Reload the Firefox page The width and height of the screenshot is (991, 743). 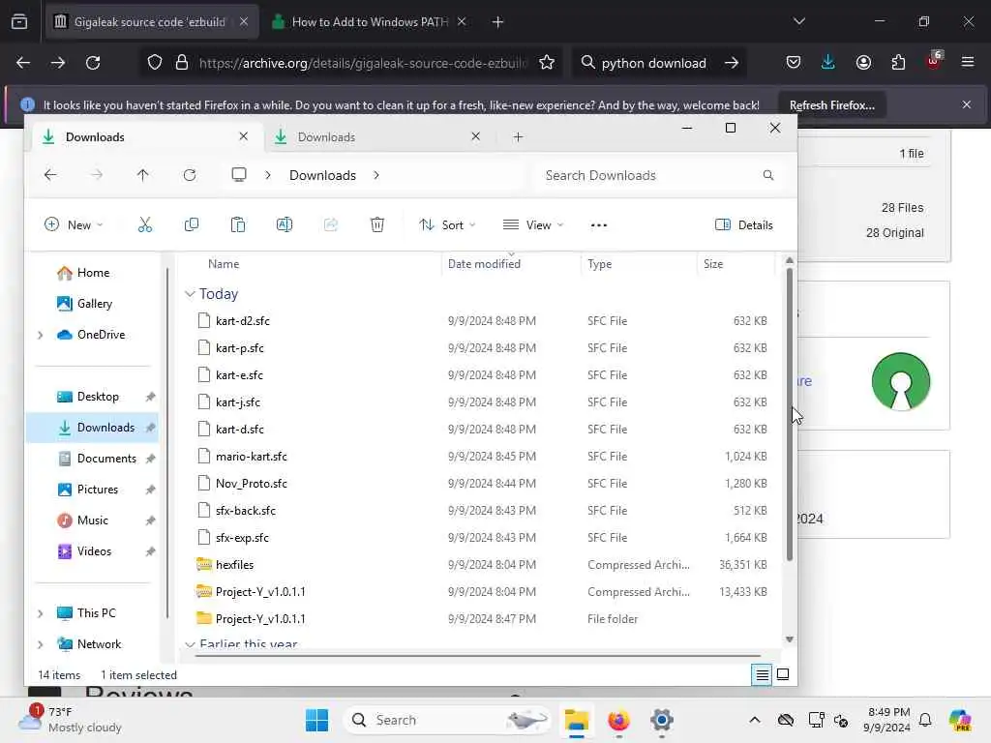pos(93,63)
